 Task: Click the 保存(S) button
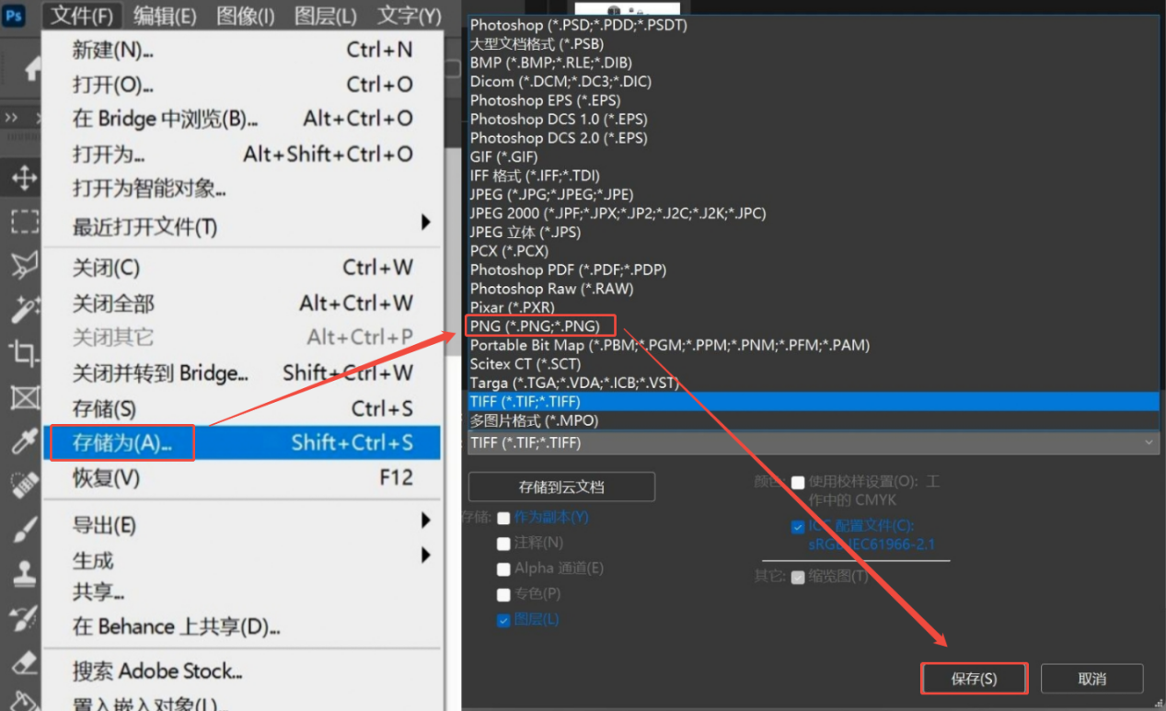974,679
